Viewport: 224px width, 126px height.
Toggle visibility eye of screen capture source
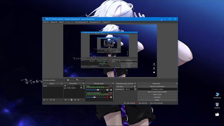pyautogui.click(x=81, y=88)
